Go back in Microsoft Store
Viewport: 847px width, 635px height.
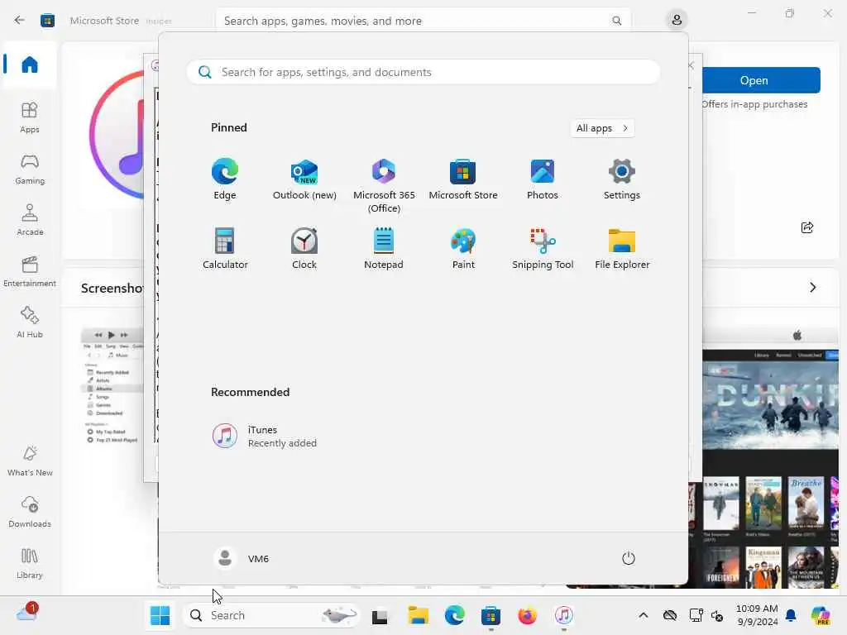coord(20,21)
